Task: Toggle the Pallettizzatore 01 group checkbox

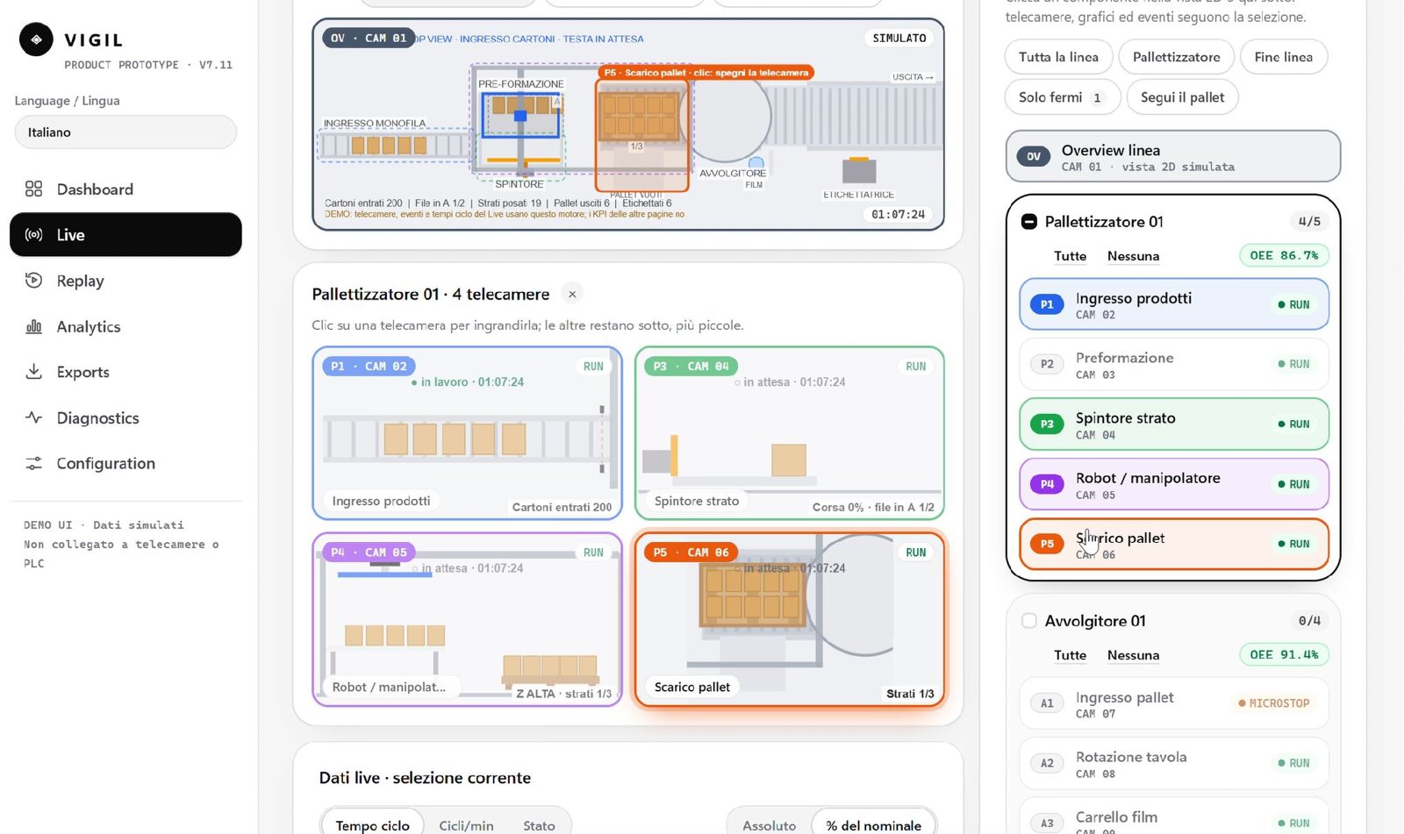Action: click(x=1029, y=222)
